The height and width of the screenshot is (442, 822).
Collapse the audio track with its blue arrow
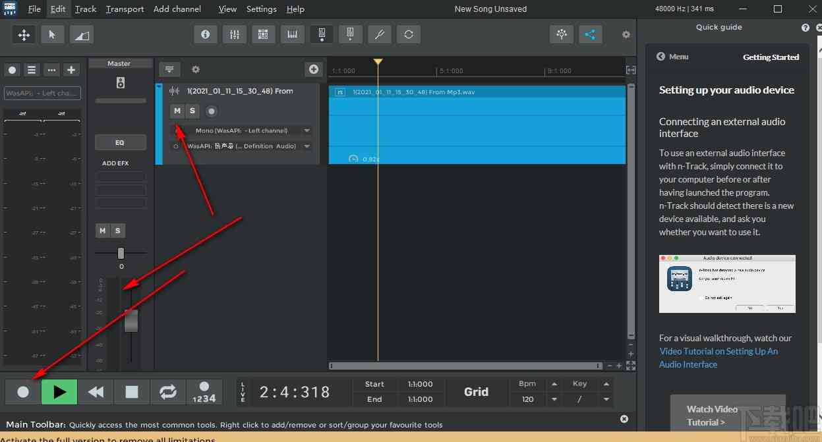click(x=159, y=86)
